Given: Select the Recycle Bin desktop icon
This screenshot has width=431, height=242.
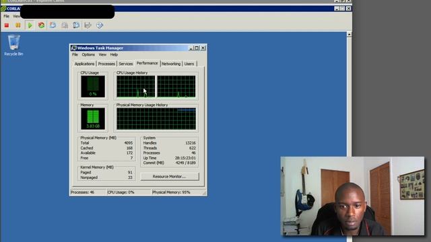Looking at the screenshot, I should (x=13, y=45).
